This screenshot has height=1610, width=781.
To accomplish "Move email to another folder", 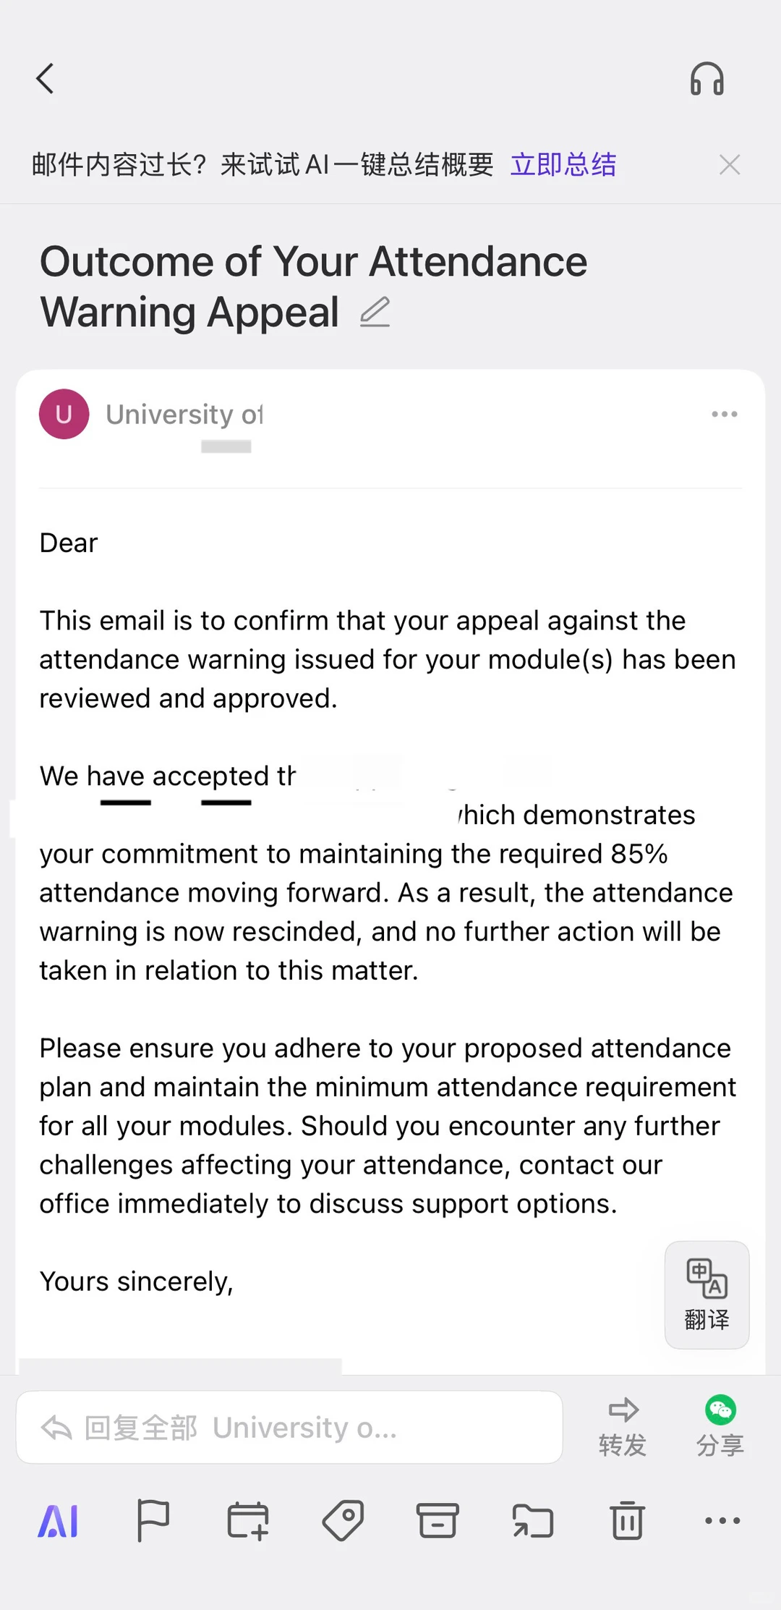I will tap(533, 1521).
